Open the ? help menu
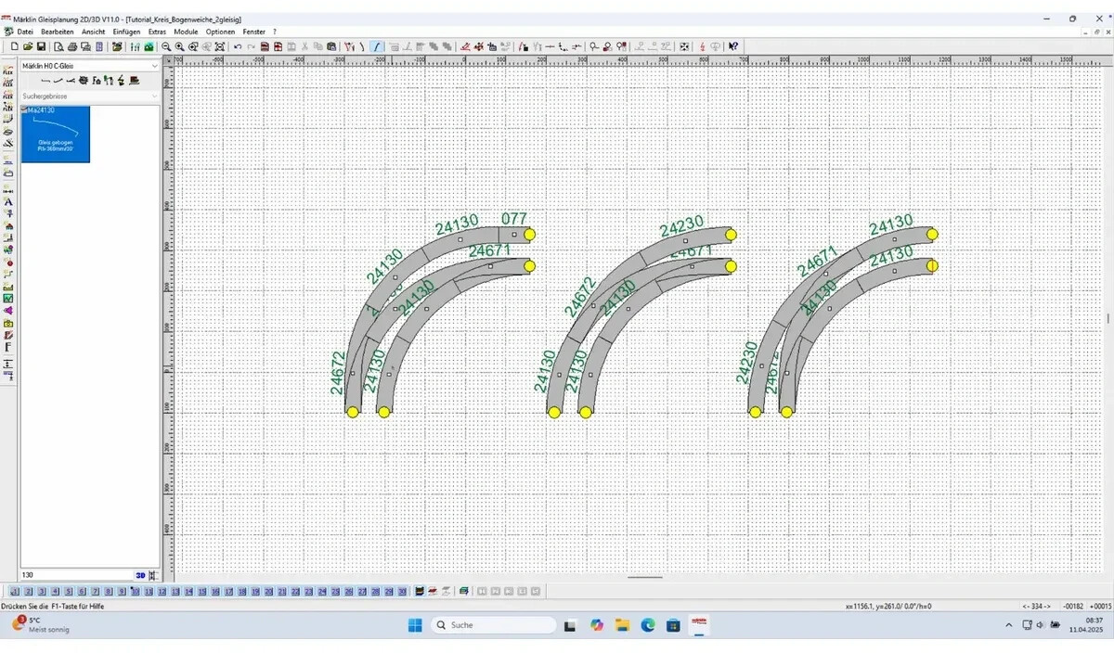Image resolution: width=1114 pixels, height=653 pixels. [x=275, y=32]
